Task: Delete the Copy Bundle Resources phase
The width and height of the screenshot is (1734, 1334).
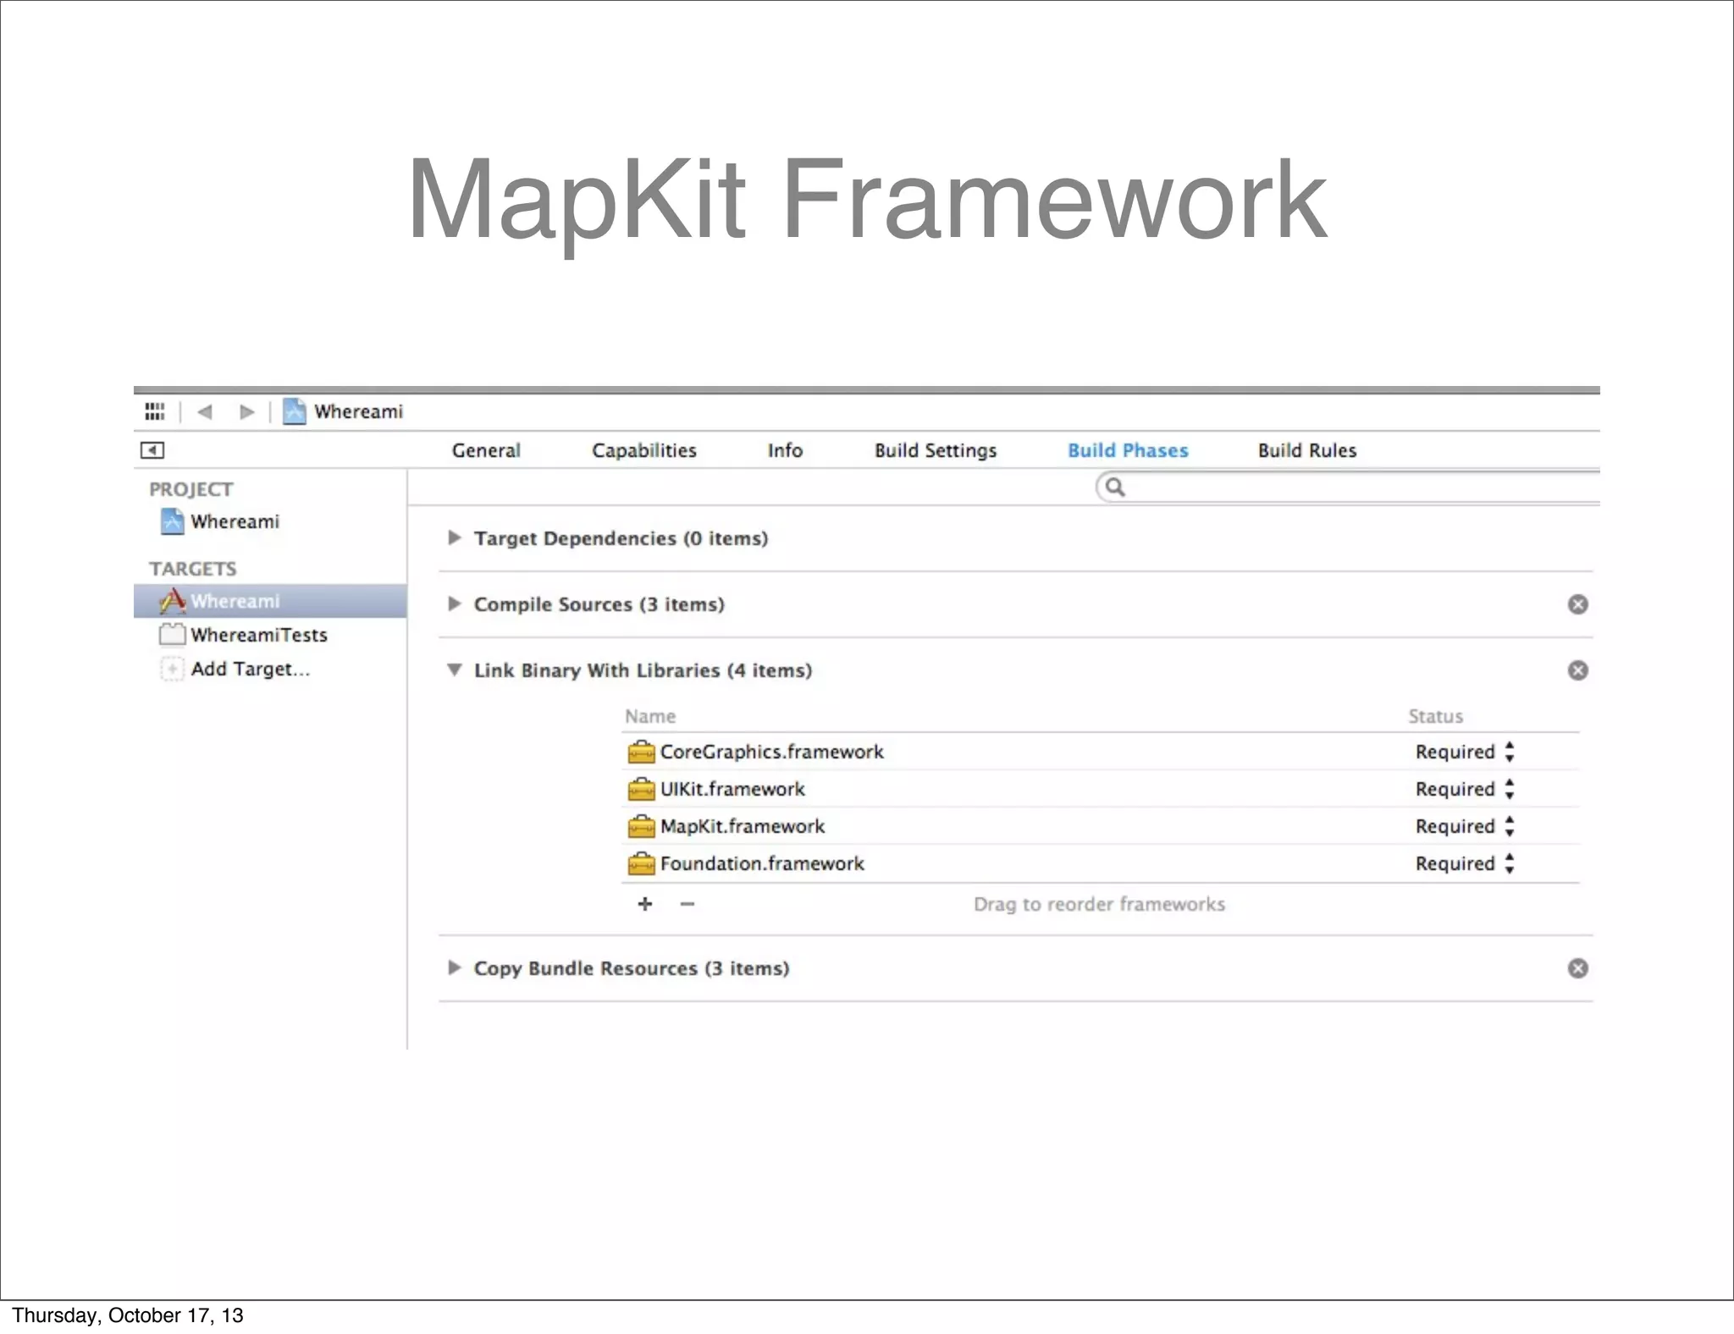Action: point(1577,968)
